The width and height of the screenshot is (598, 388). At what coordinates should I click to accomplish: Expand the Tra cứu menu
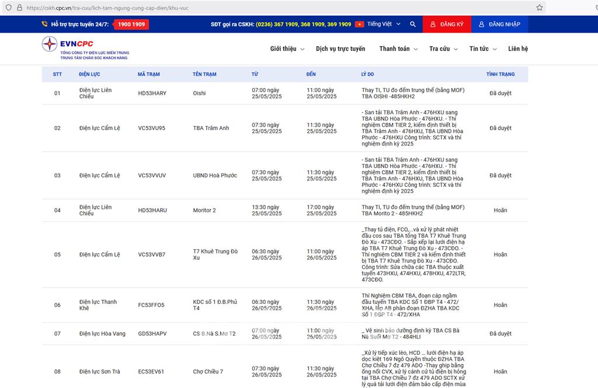[443, 49]
